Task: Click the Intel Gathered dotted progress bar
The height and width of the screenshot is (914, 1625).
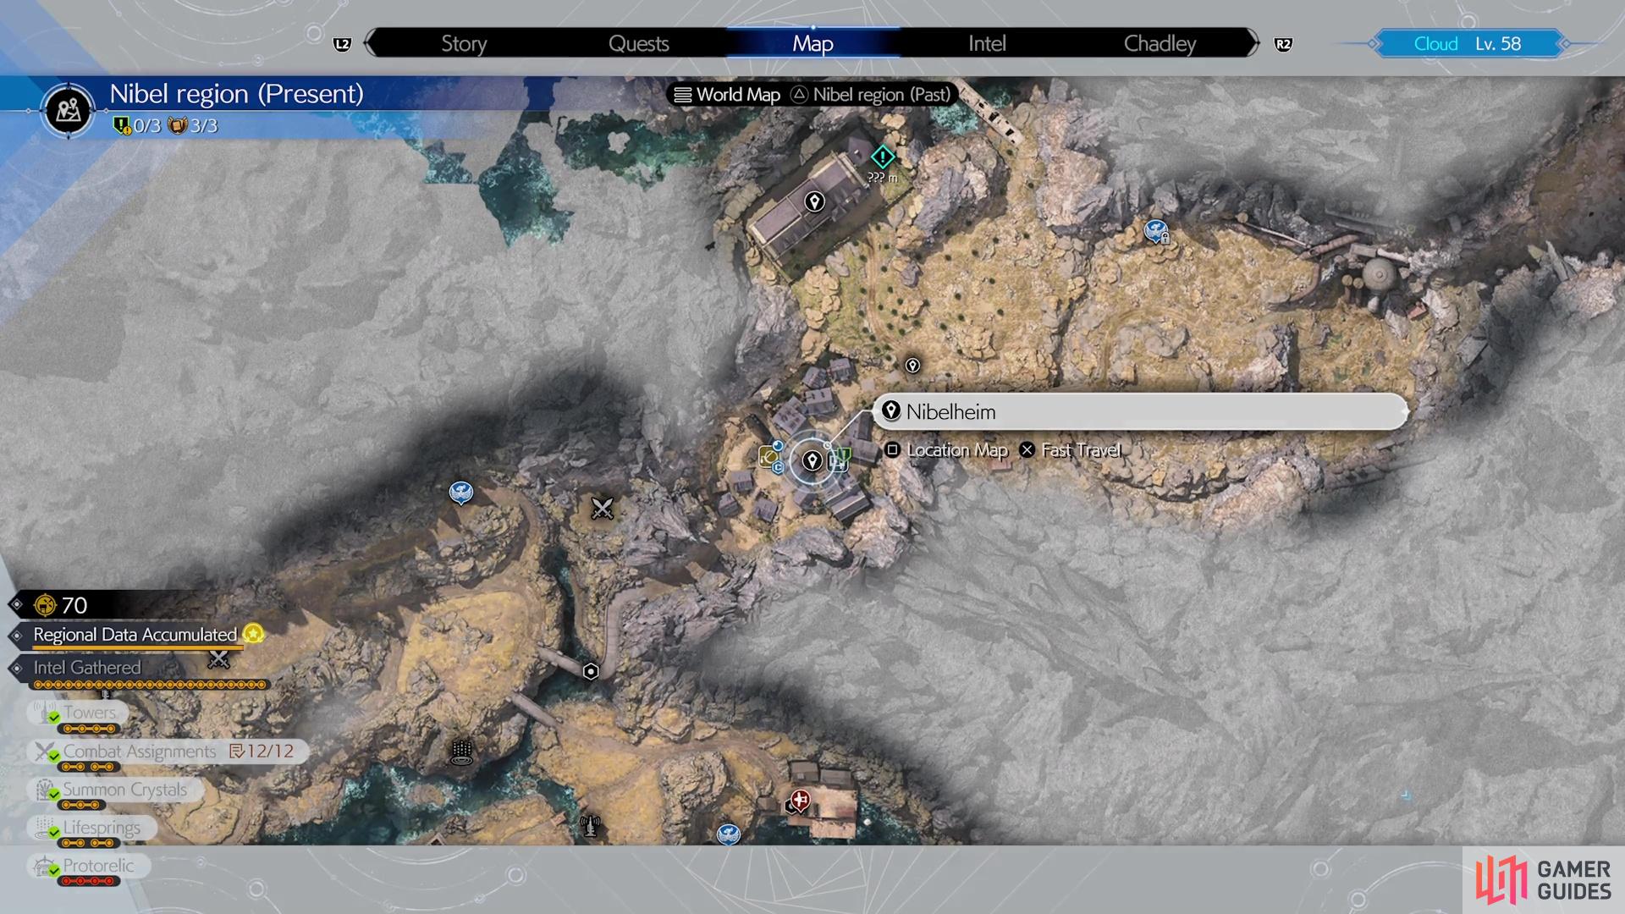Action: tap(150, 685)
